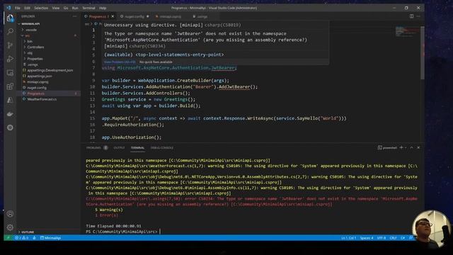453x255 pixels.
Task: Collapse the MINIMALAPI root folder
Action: point(49,23)
